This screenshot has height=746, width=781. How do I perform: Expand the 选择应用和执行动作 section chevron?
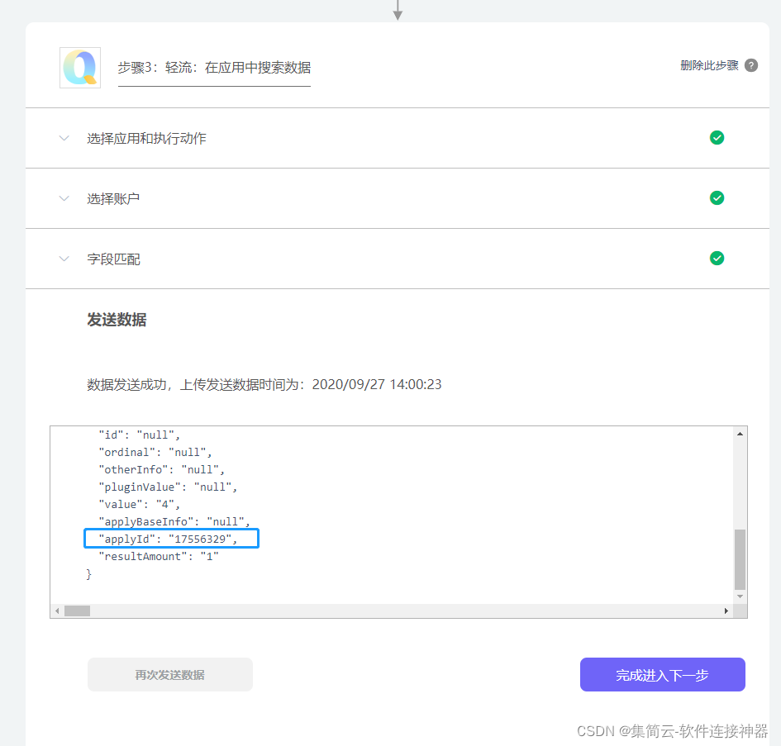click(64, 138)
